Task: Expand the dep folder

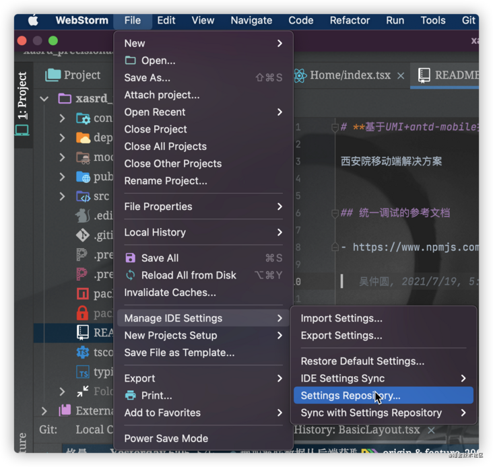Action: click(62, 138)
